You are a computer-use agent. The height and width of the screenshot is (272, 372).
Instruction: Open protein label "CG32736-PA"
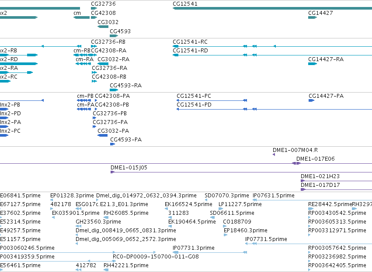[110, 122]
